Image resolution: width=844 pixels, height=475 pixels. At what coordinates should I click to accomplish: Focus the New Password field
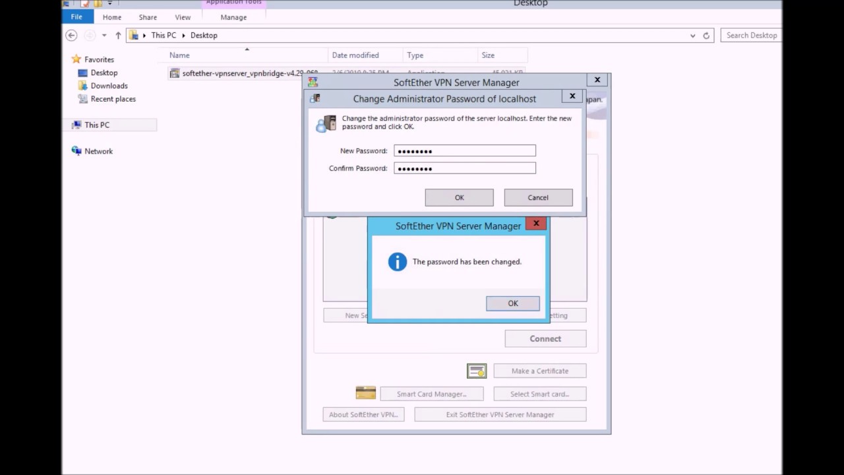coord(465,151)
